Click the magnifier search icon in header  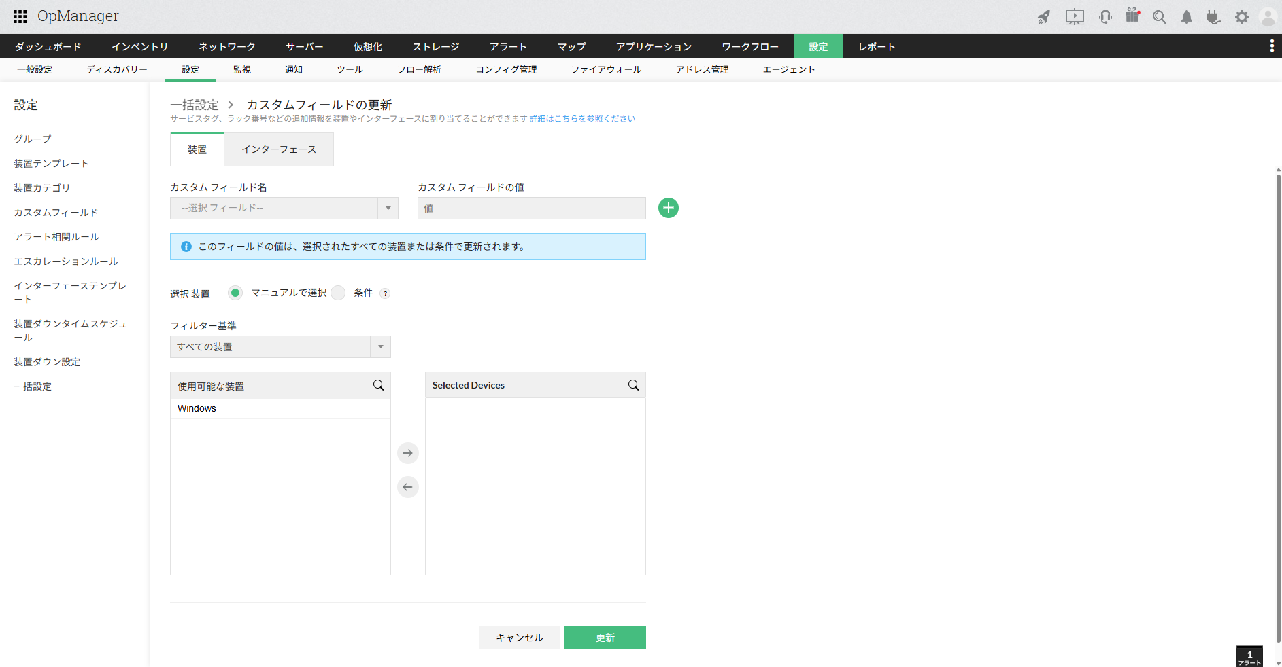pos(1160,17)
